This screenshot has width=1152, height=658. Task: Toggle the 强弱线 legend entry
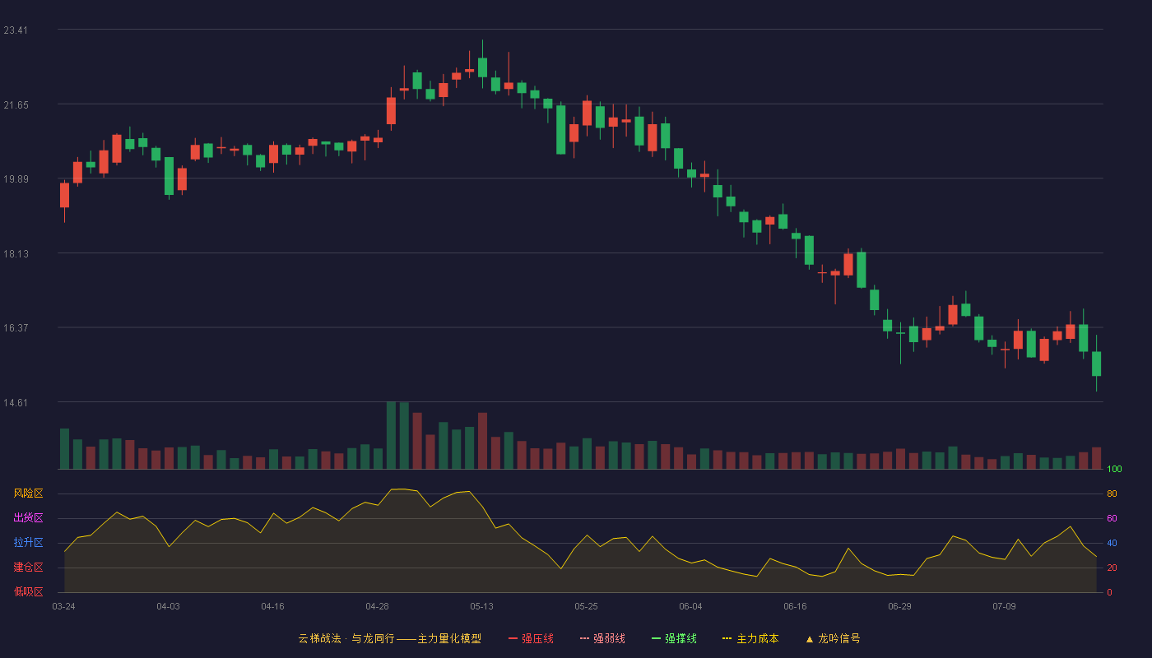[x=602, y=638]
